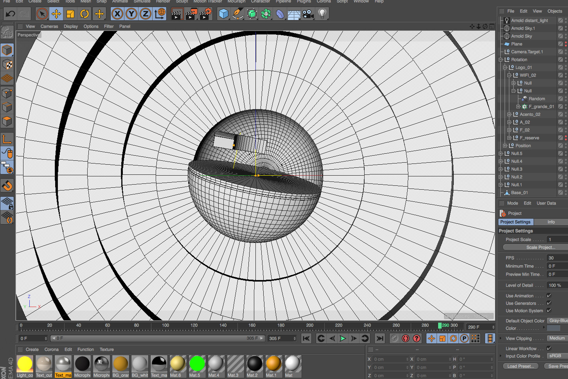The image size is (568, 379).
Task: Click the Load Preset button
Action: click(520, 366)
